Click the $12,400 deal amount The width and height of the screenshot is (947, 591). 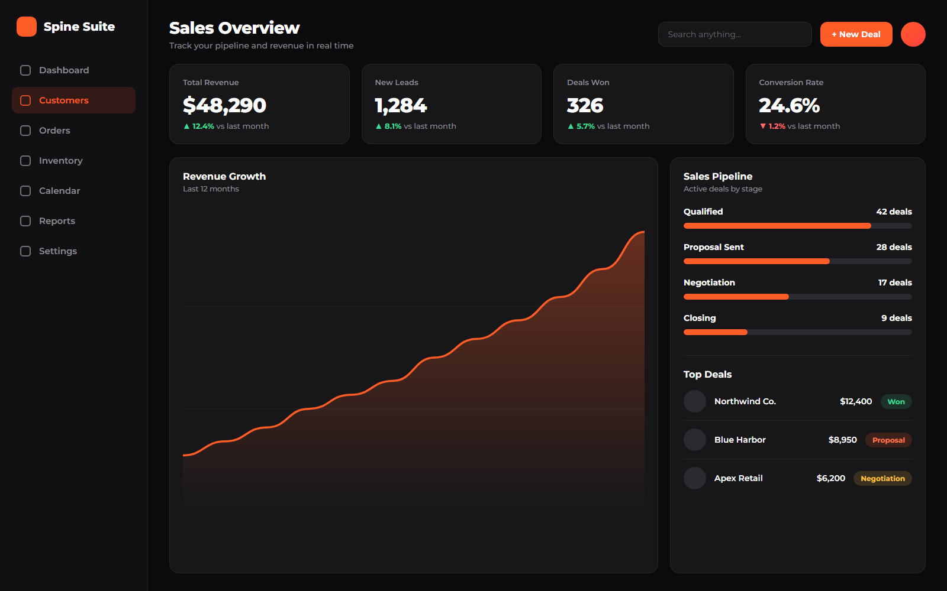tap(856, 401)
